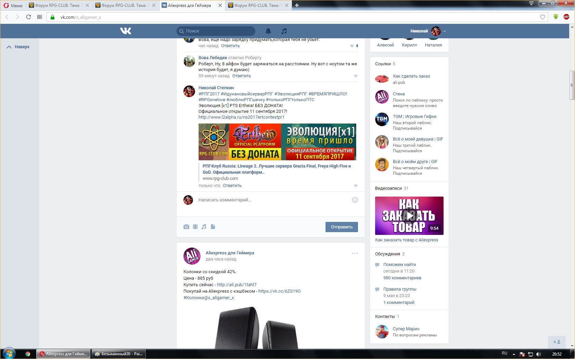Open a new browser tab with plus
Screen dimensions: 575x359
click(297, 5)
